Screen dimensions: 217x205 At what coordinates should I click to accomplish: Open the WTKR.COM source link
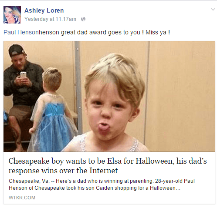[22, 198]
